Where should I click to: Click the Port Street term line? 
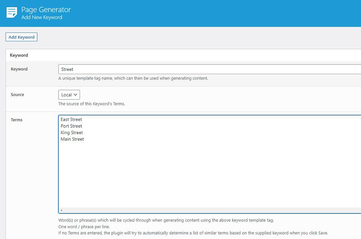(x=71, y=126)
